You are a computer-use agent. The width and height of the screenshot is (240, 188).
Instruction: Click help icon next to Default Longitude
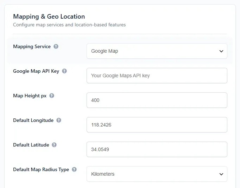tap(59, 120)
